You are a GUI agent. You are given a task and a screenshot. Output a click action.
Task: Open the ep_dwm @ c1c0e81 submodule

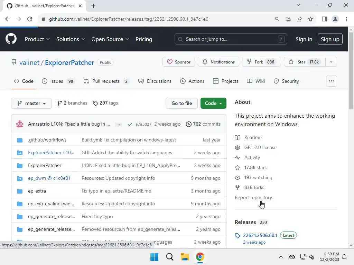49,178
